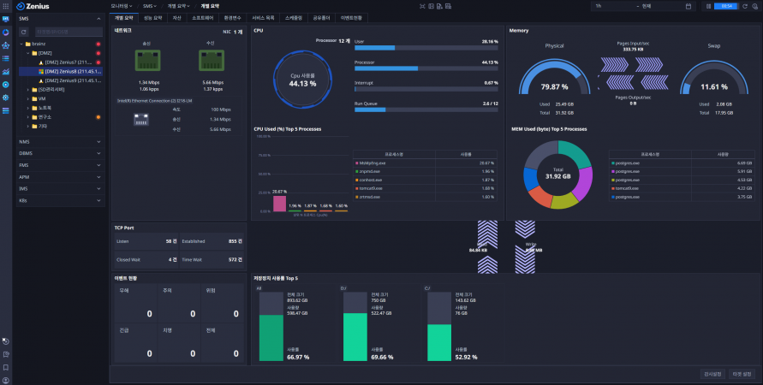Screen dimensions: 763x385
Task: Click the MsMpEng.exe process row
Action: click(x=425, y=163)
